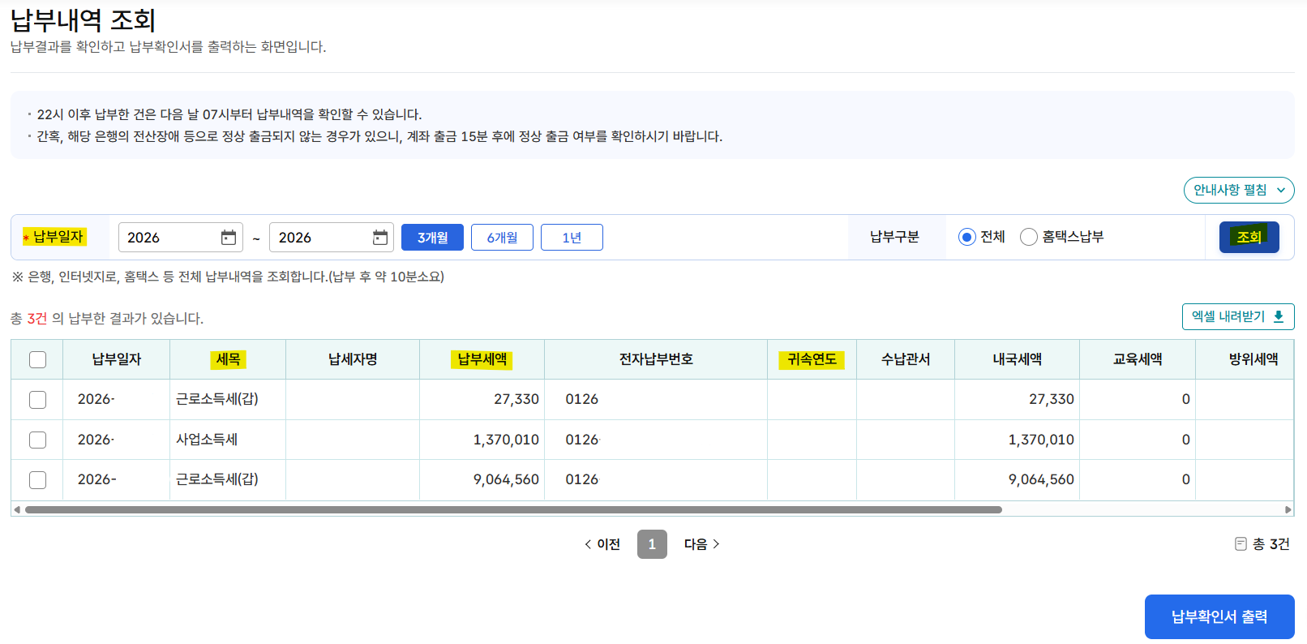The width and height of the screenshot is (1307, 644).
Task: Select the 전체 radio button
Action: coord(966,237)
